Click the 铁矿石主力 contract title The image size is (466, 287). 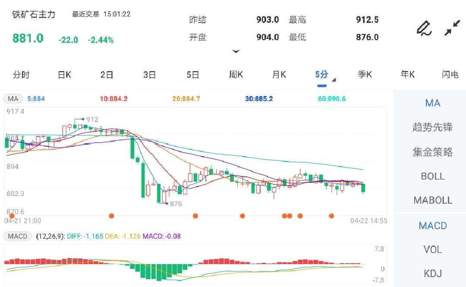(x=34, y=14)
